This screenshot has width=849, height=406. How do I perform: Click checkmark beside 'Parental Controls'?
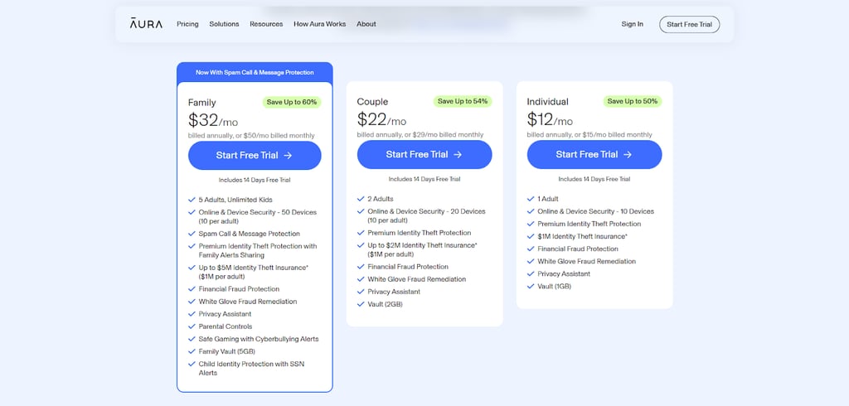[x=192, y=326]
